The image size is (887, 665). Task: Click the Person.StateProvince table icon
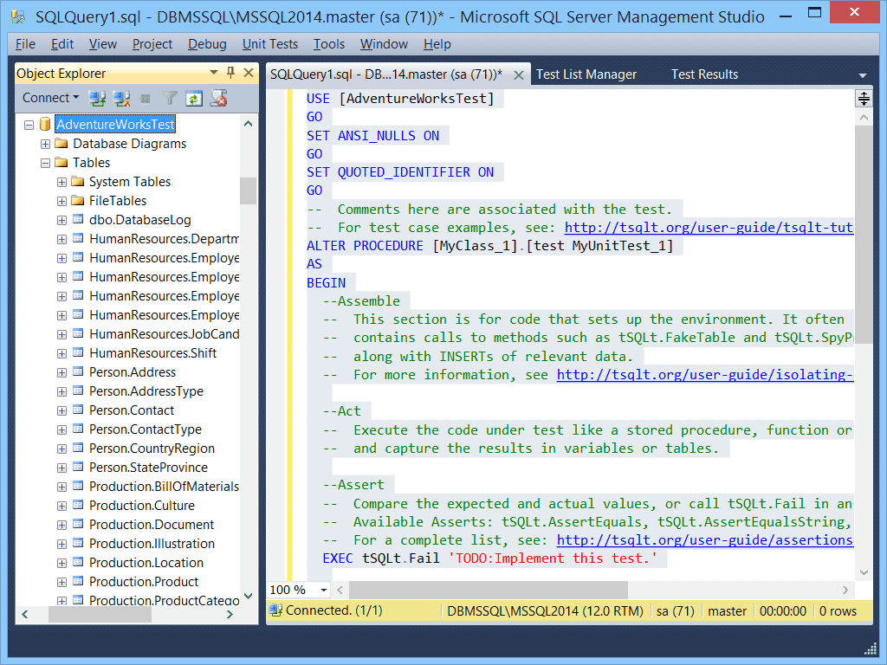78,467
